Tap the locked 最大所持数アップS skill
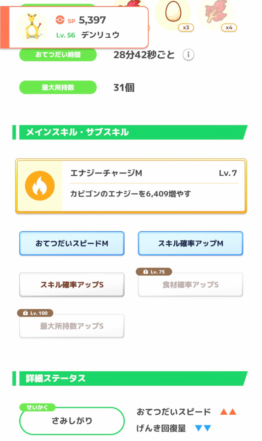 72,326
